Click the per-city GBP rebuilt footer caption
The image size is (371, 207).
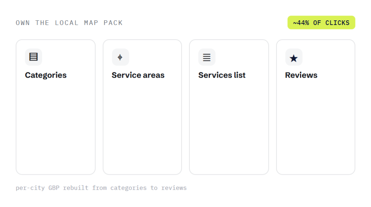tap(101, 188)
